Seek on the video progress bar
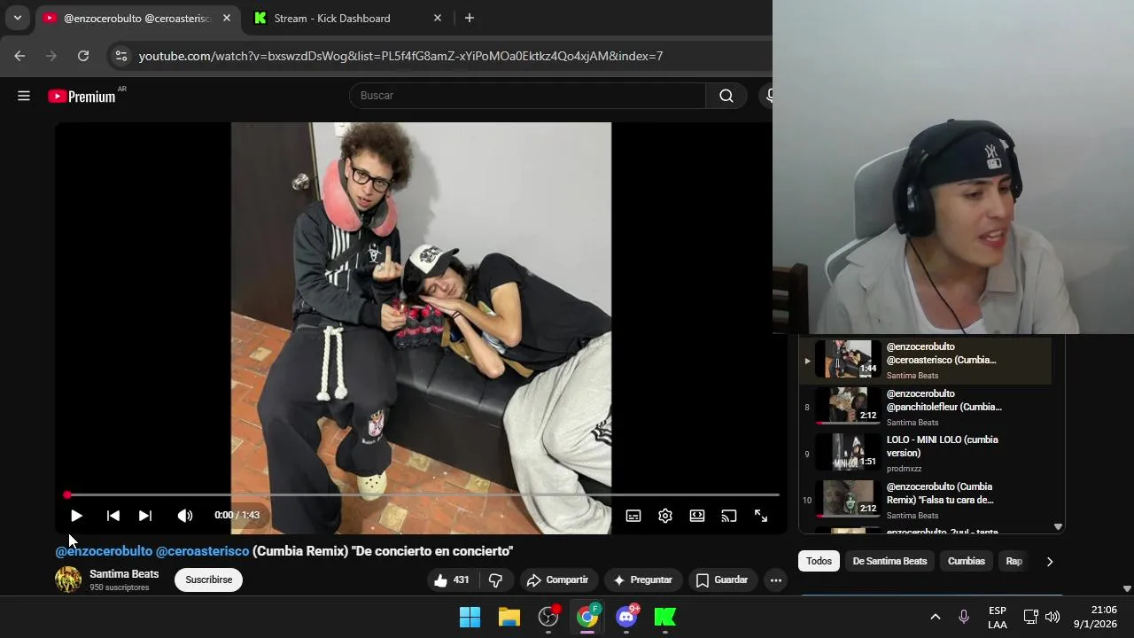Viewport: 1134px width, 638px height. 423,494
